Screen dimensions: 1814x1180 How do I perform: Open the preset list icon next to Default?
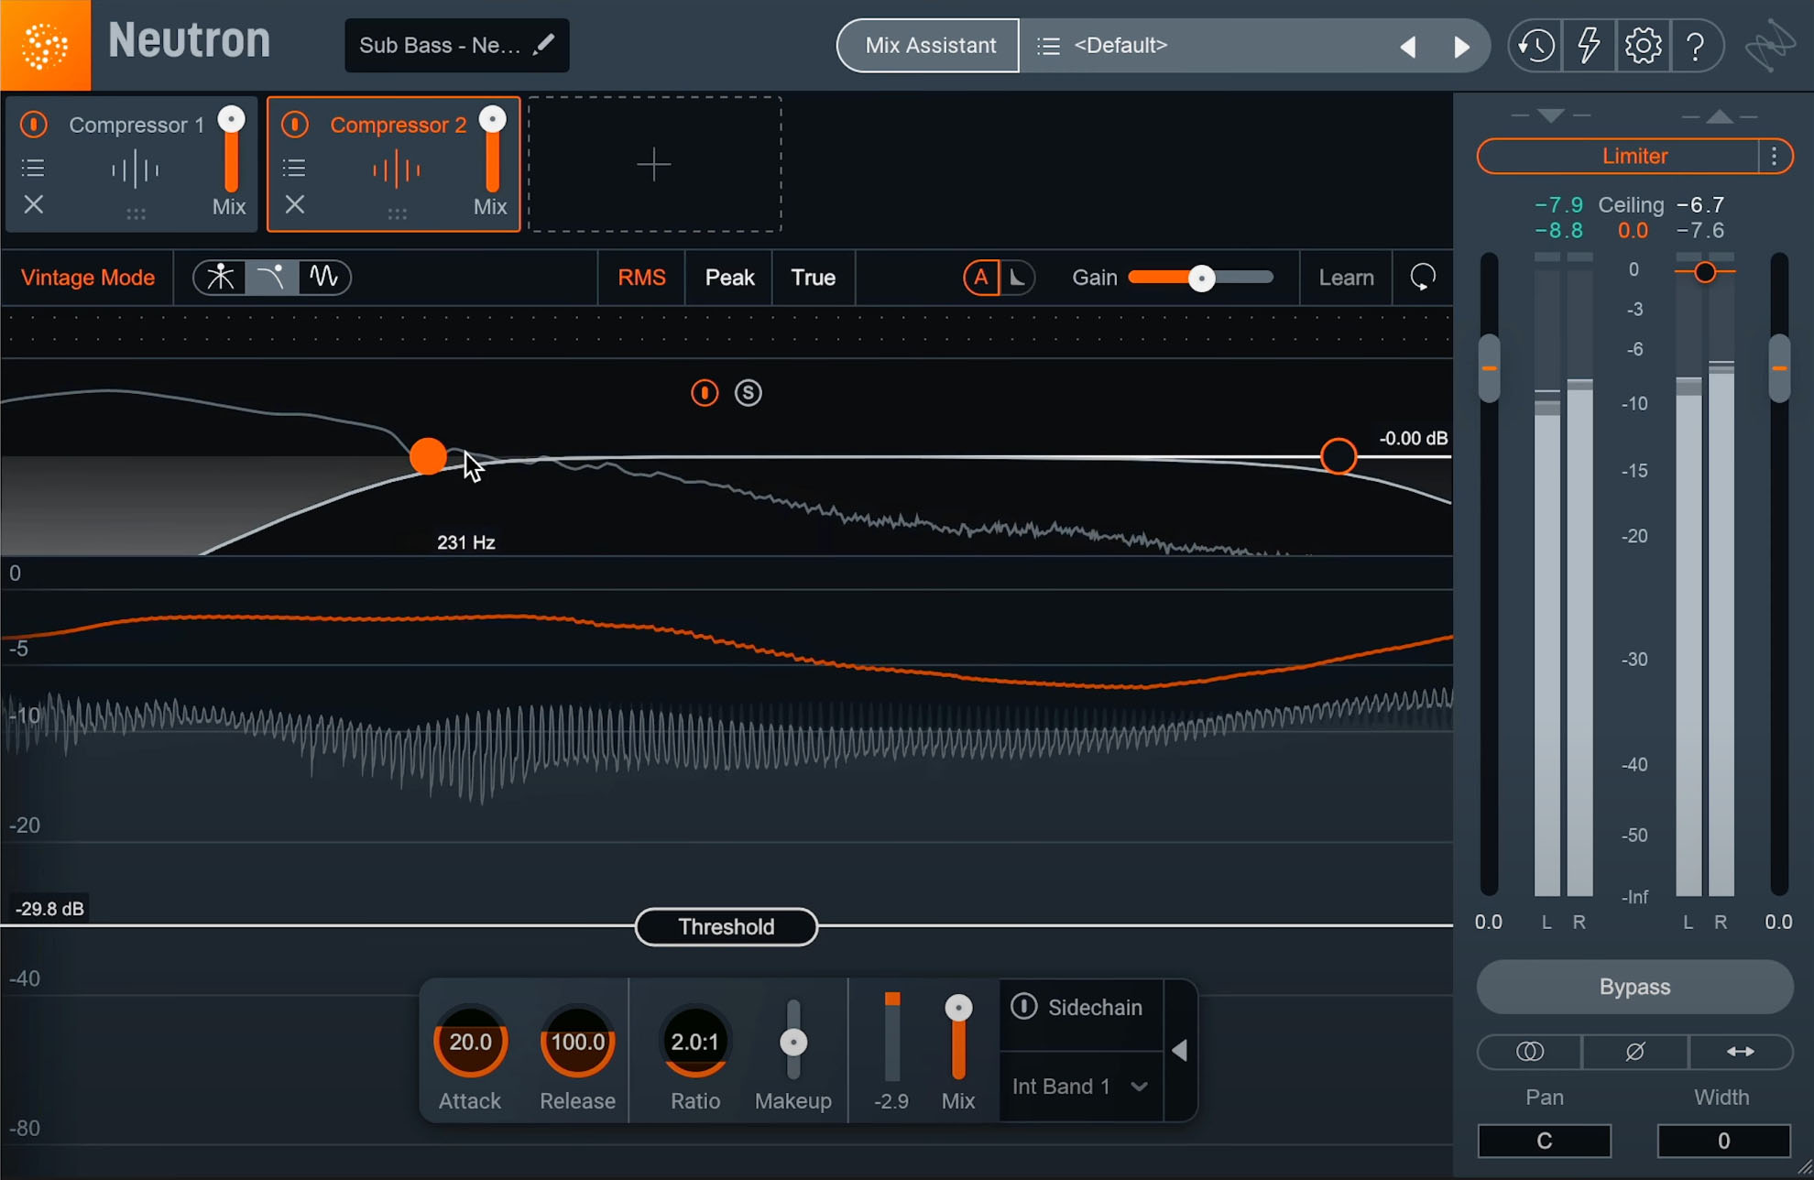(1048, 45)
